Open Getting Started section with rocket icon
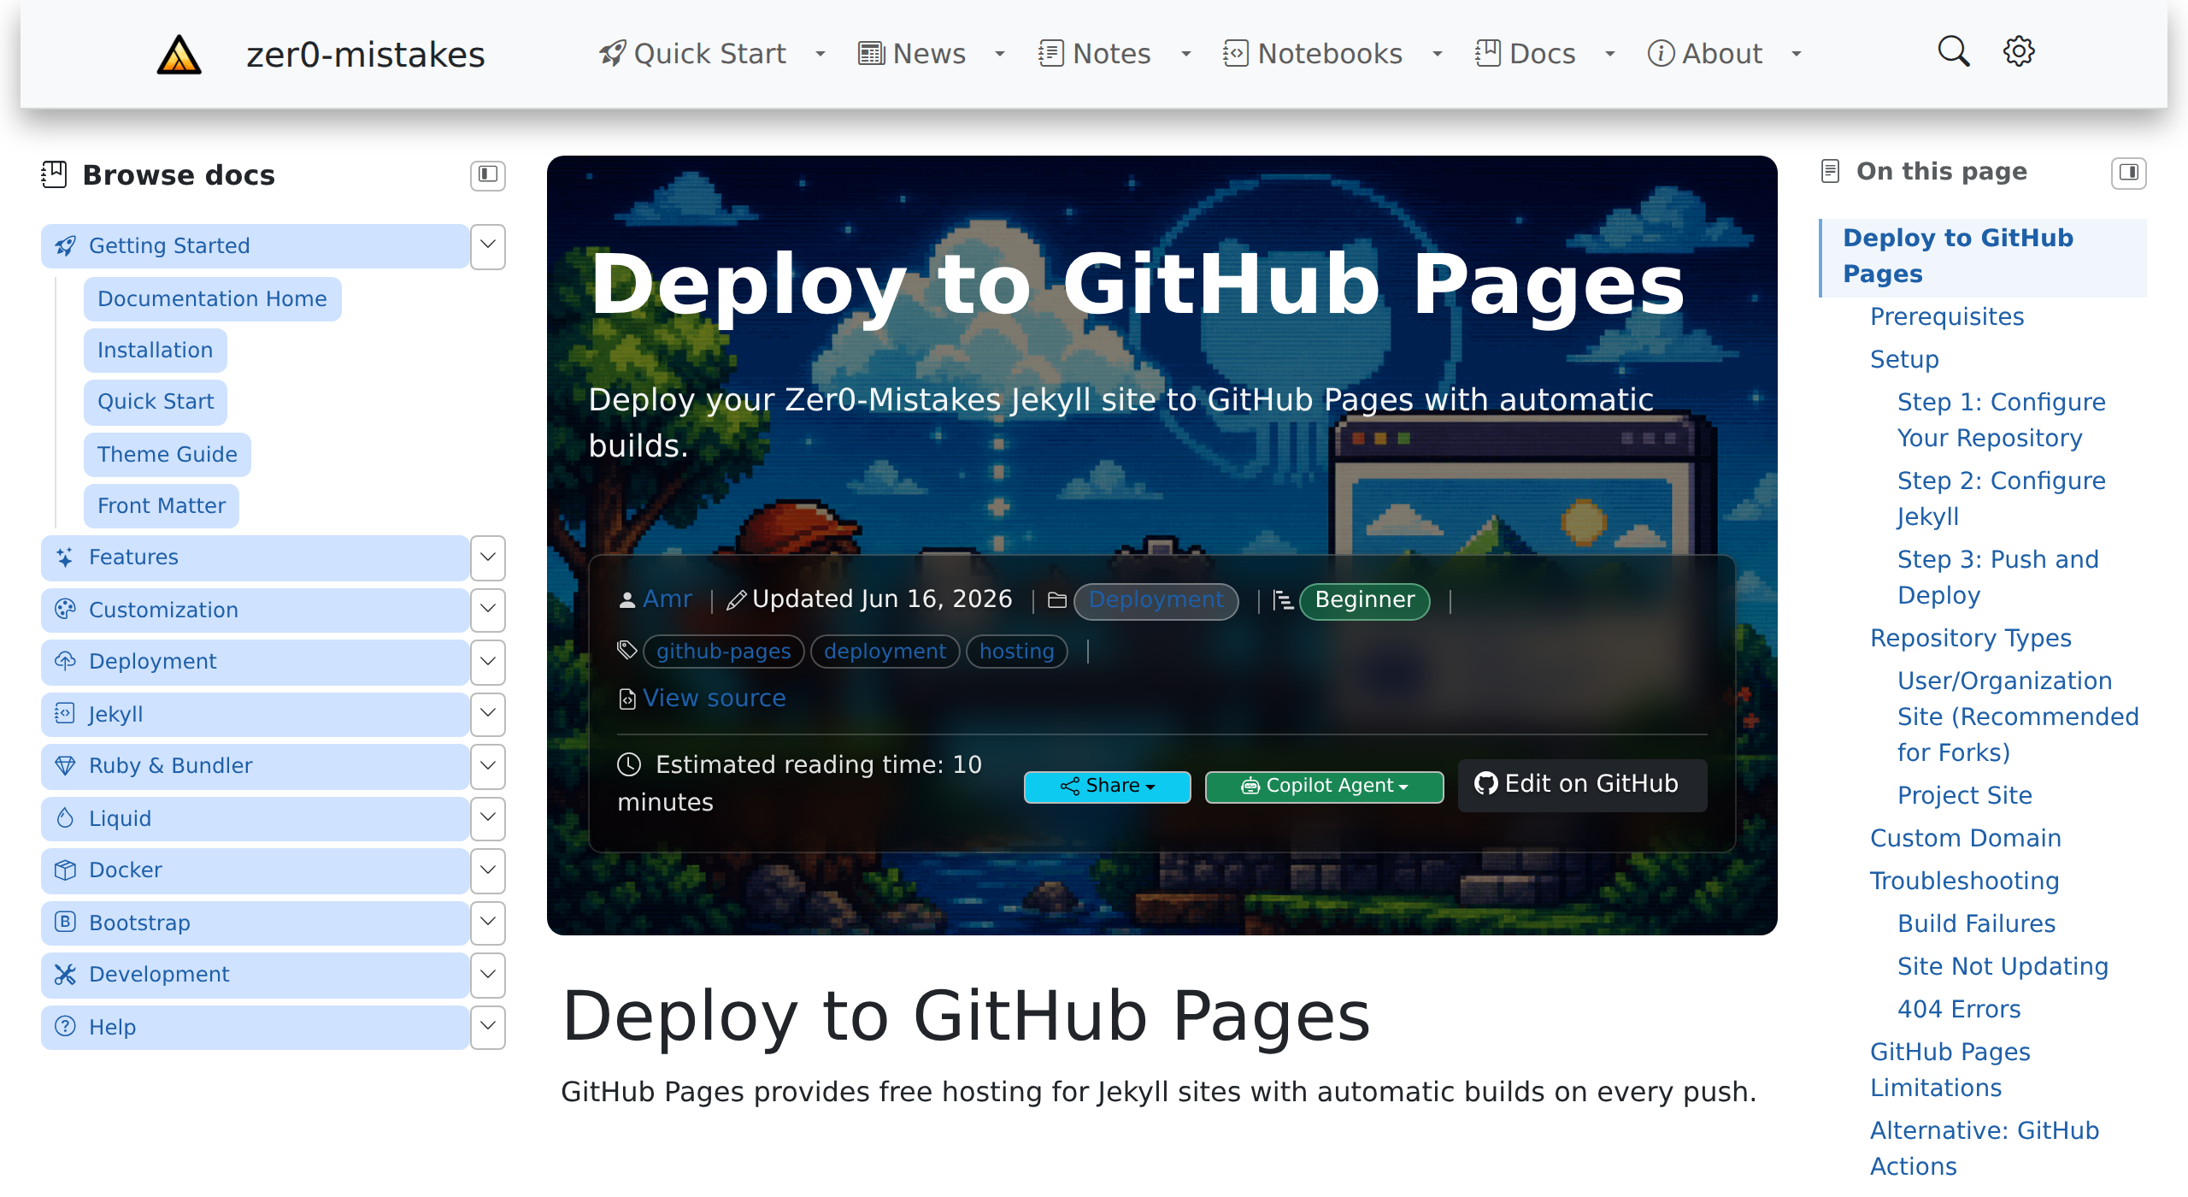This screenshot has height=1197, width=2188. pyautogui.click(x=255, y=246)
